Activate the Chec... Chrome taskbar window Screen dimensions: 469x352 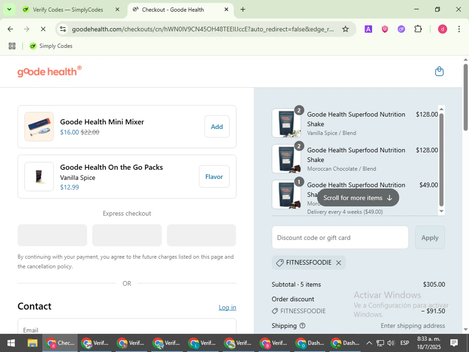(x=60, y=343)
